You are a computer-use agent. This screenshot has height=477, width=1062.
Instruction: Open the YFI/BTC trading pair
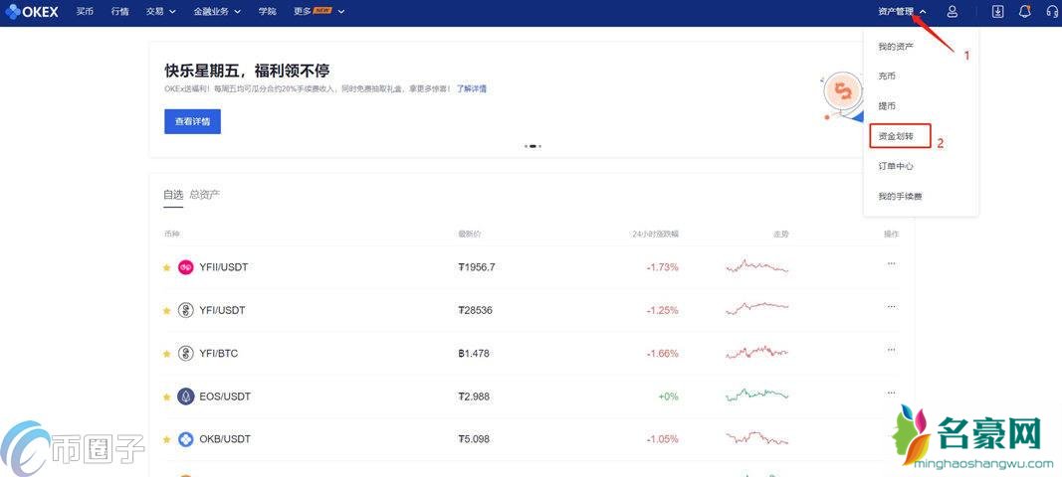pyautogui.click(x=219, y=353)
